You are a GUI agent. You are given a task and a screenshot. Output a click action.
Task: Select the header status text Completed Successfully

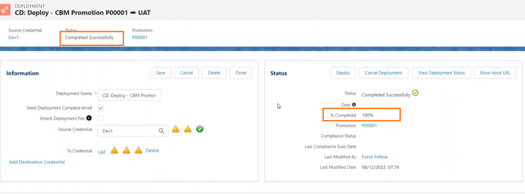[x=89, y=38]
